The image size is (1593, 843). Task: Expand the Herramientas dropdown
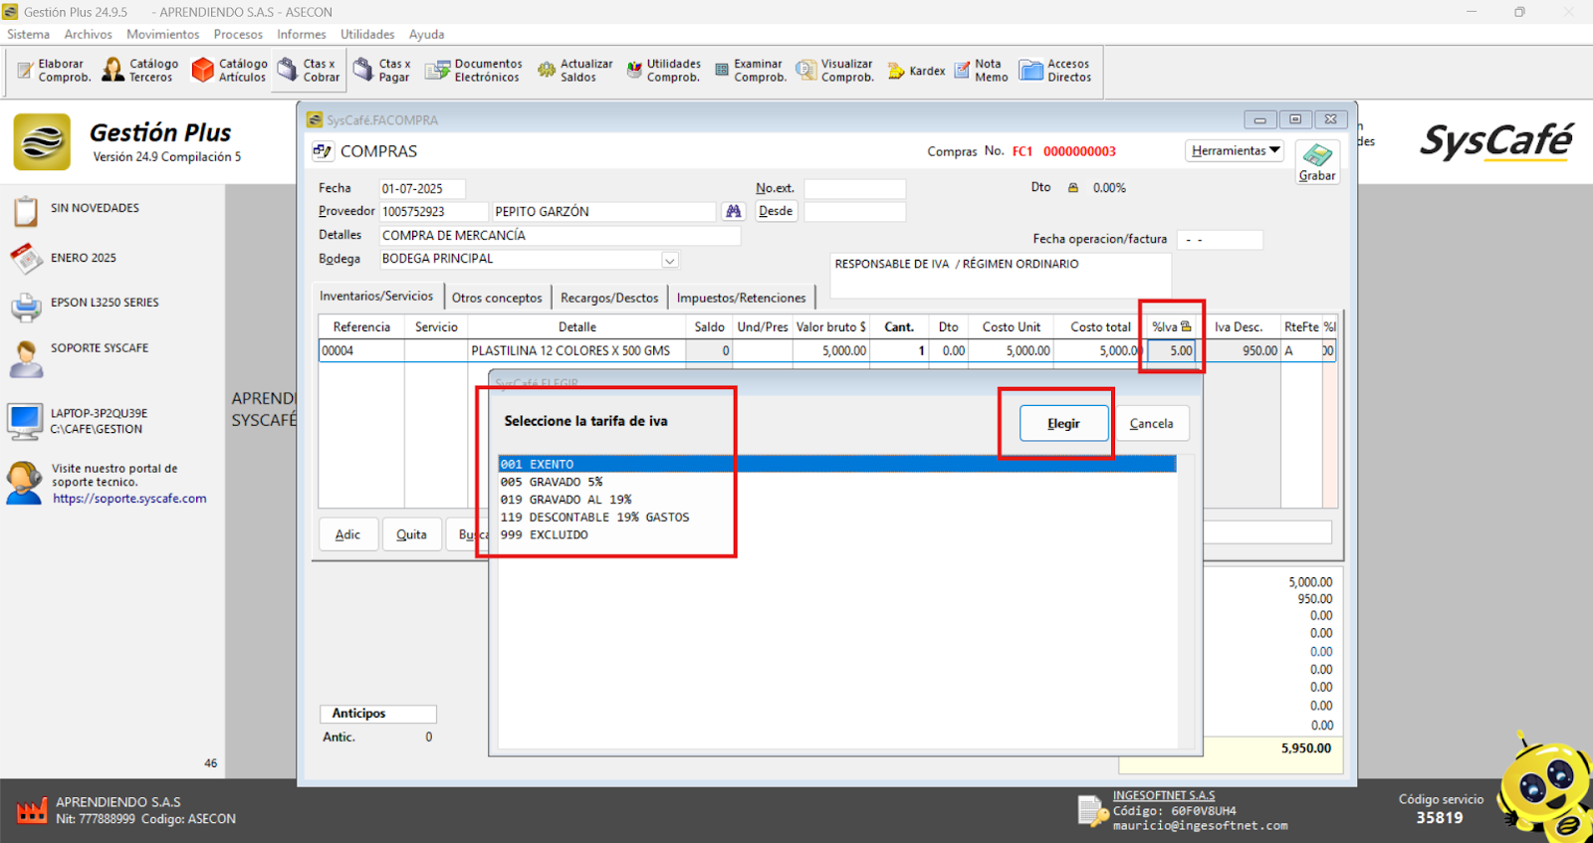[1235, 151]
